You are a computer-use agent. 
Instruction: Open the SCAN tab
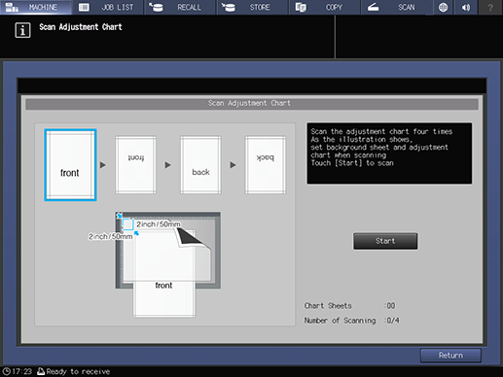click(x=397, y=7)
